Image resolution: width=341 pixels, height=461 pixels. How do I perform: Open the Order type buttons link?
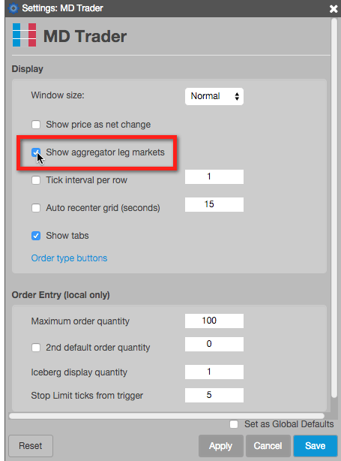(x=69, y=258)
